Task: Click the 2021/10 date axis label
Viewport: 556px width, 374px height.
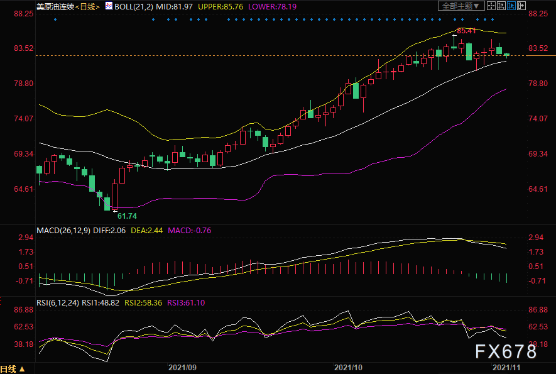Action: (348, 368)
